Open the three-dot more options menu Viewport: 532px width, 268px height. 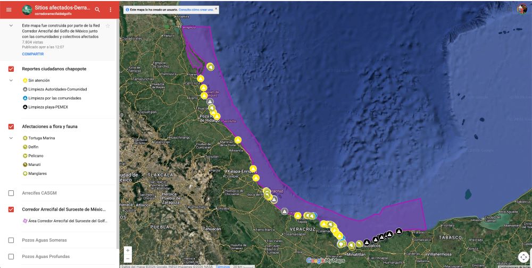pos(110,10)
